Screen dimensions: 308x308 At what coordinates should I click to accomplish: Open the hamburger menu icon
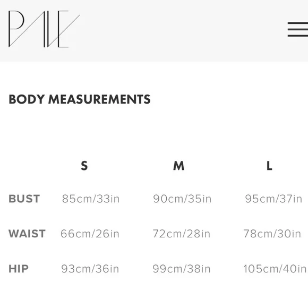[x=298, y=29]
